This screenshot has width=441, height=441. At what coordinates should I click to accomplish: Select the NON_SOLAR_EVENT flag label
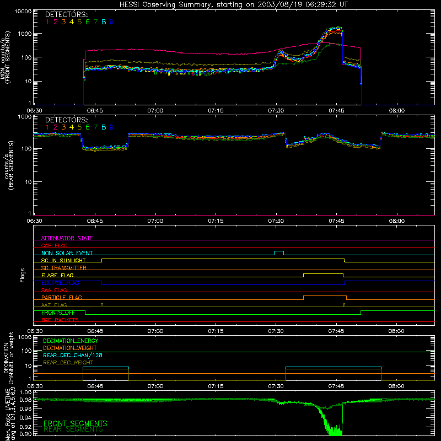pos(67,253)
